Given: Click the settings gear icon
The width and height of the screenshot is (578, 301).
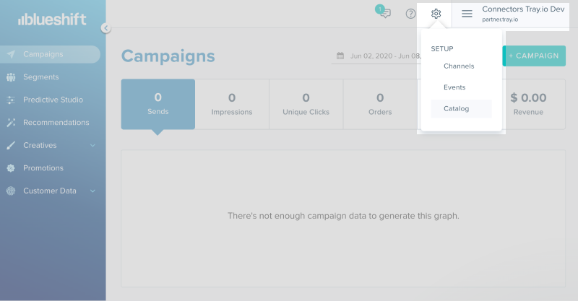Looking at the screenshot, I should [x=436, y=14].
